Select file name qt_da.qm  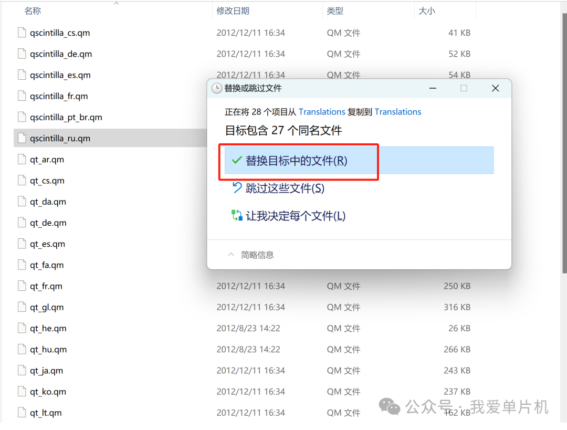(x=48, y=202)
